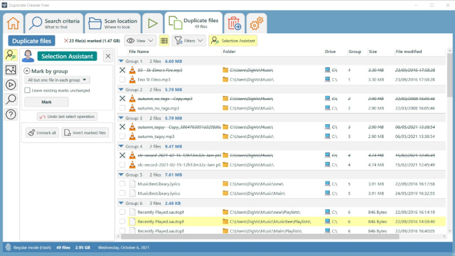Open the Home tab icon
455x256 pixels.
click(13, 23)
